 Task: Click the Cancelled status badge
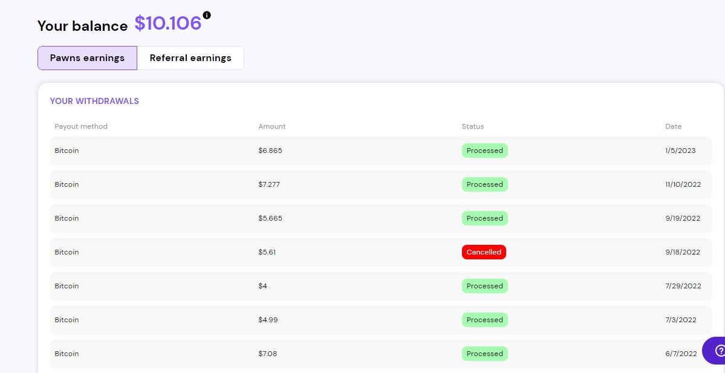(484, 252)
